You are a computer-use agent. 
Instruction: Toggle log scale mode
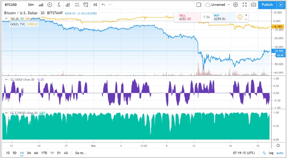[271, 153]
